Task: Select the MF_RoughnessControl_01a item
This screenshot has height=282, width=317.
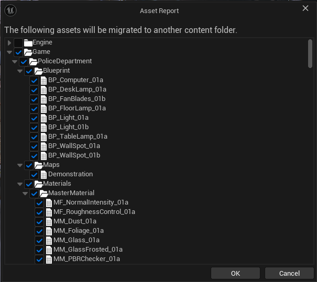Action: (94, 212)
